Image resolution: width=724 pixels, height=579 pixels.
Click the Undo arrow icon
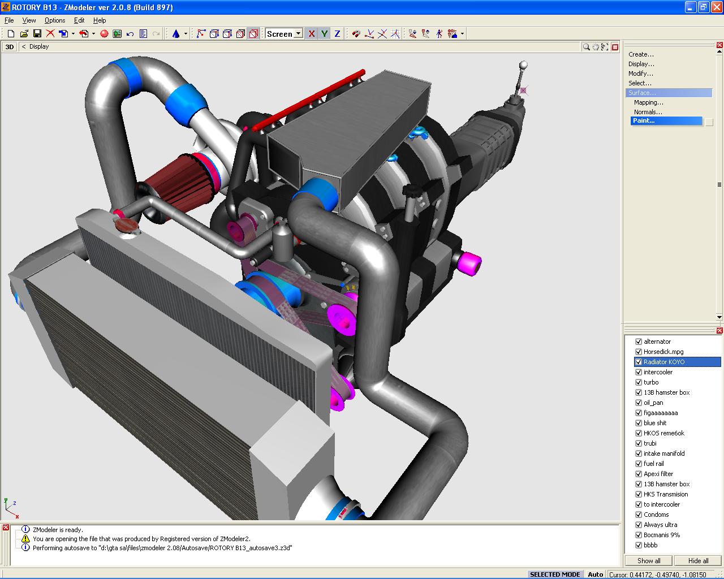pyautogui.click(x=130, y=34)
